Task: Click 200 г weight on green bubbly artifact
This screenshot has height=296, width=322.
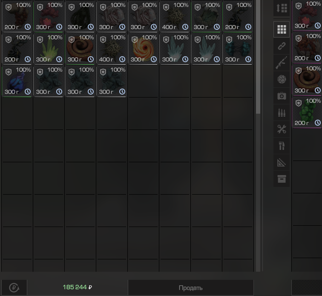Action: 302,123
